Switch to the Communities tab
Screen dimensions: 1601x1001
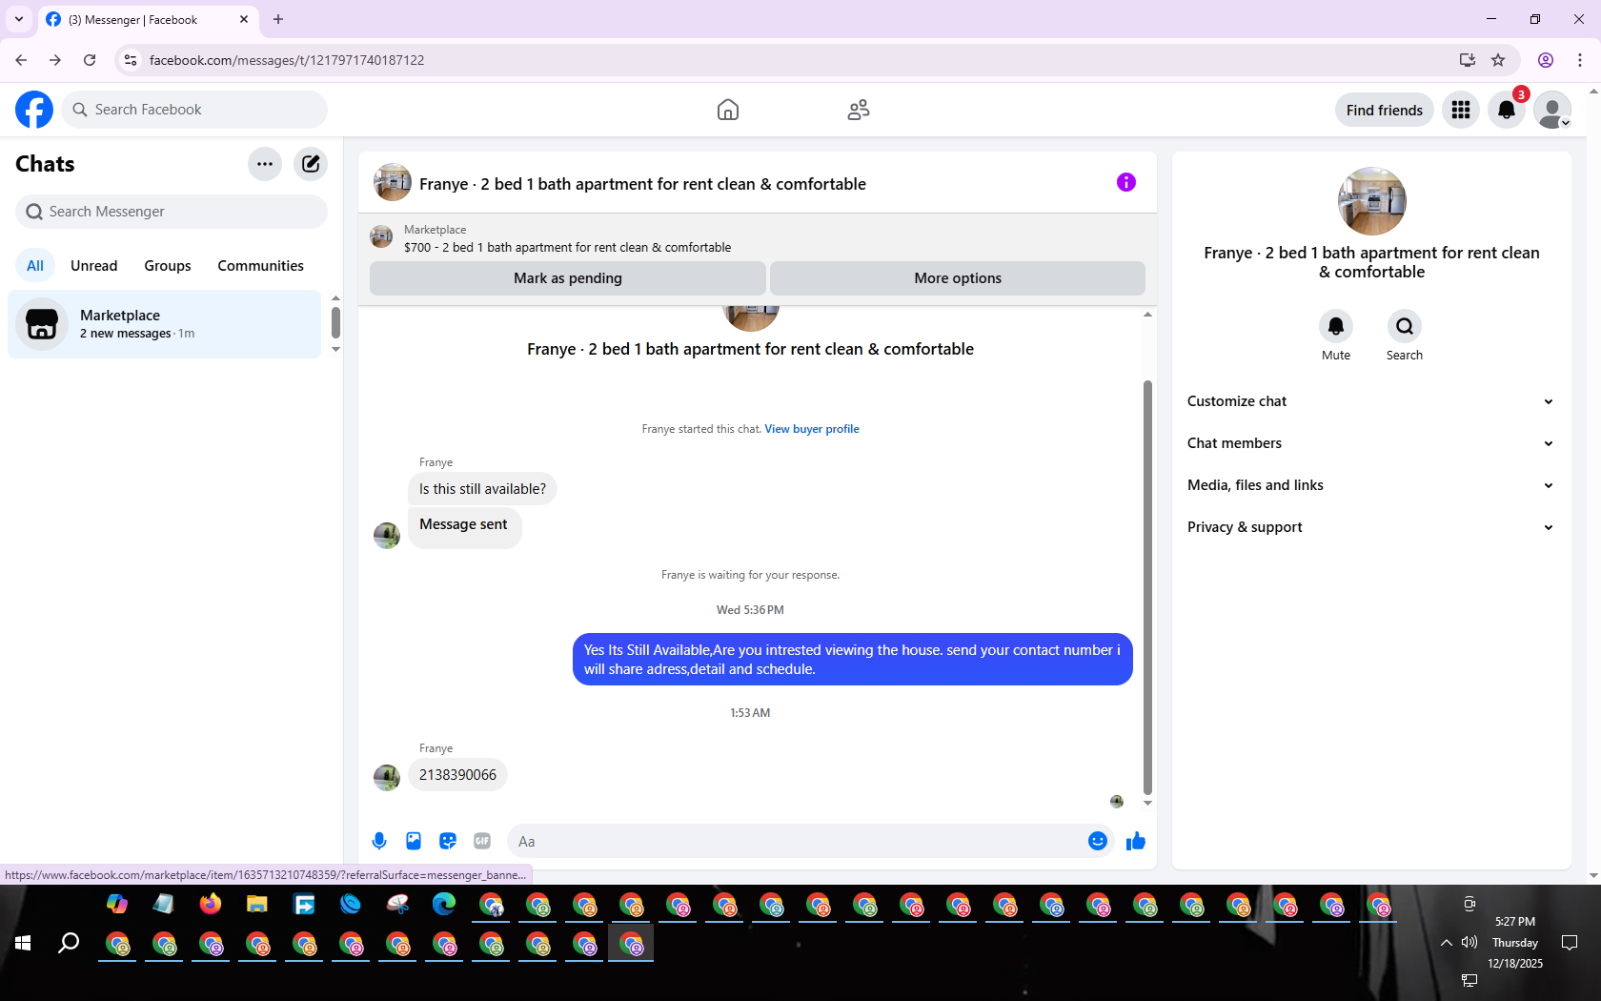260,266
